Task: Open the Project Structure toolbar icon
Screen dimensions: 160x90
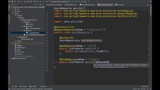Action: point(85,2)
